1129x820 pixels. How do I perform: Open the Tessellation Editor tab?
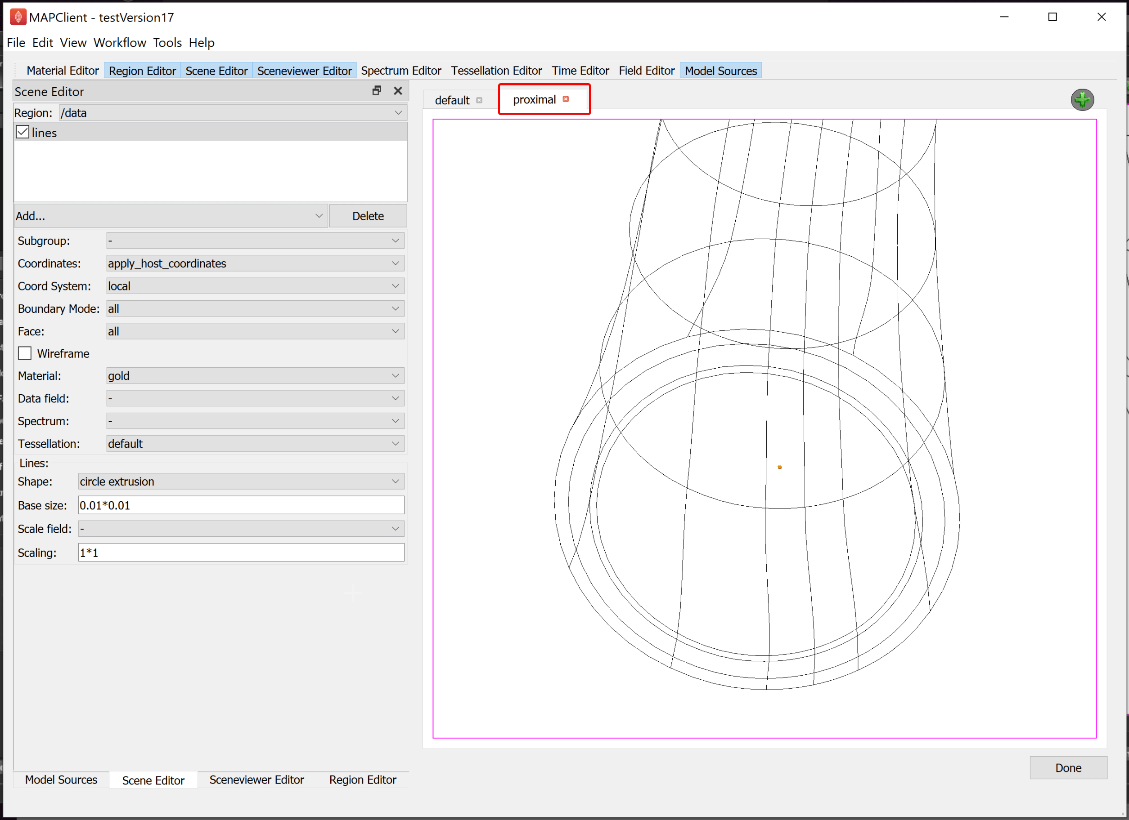click(x=495, y=70)
